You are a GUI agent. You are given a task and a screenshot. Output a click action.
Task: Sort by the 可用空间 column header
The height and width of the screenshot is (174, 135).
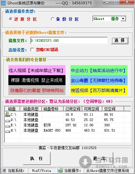tap(92, 109)
